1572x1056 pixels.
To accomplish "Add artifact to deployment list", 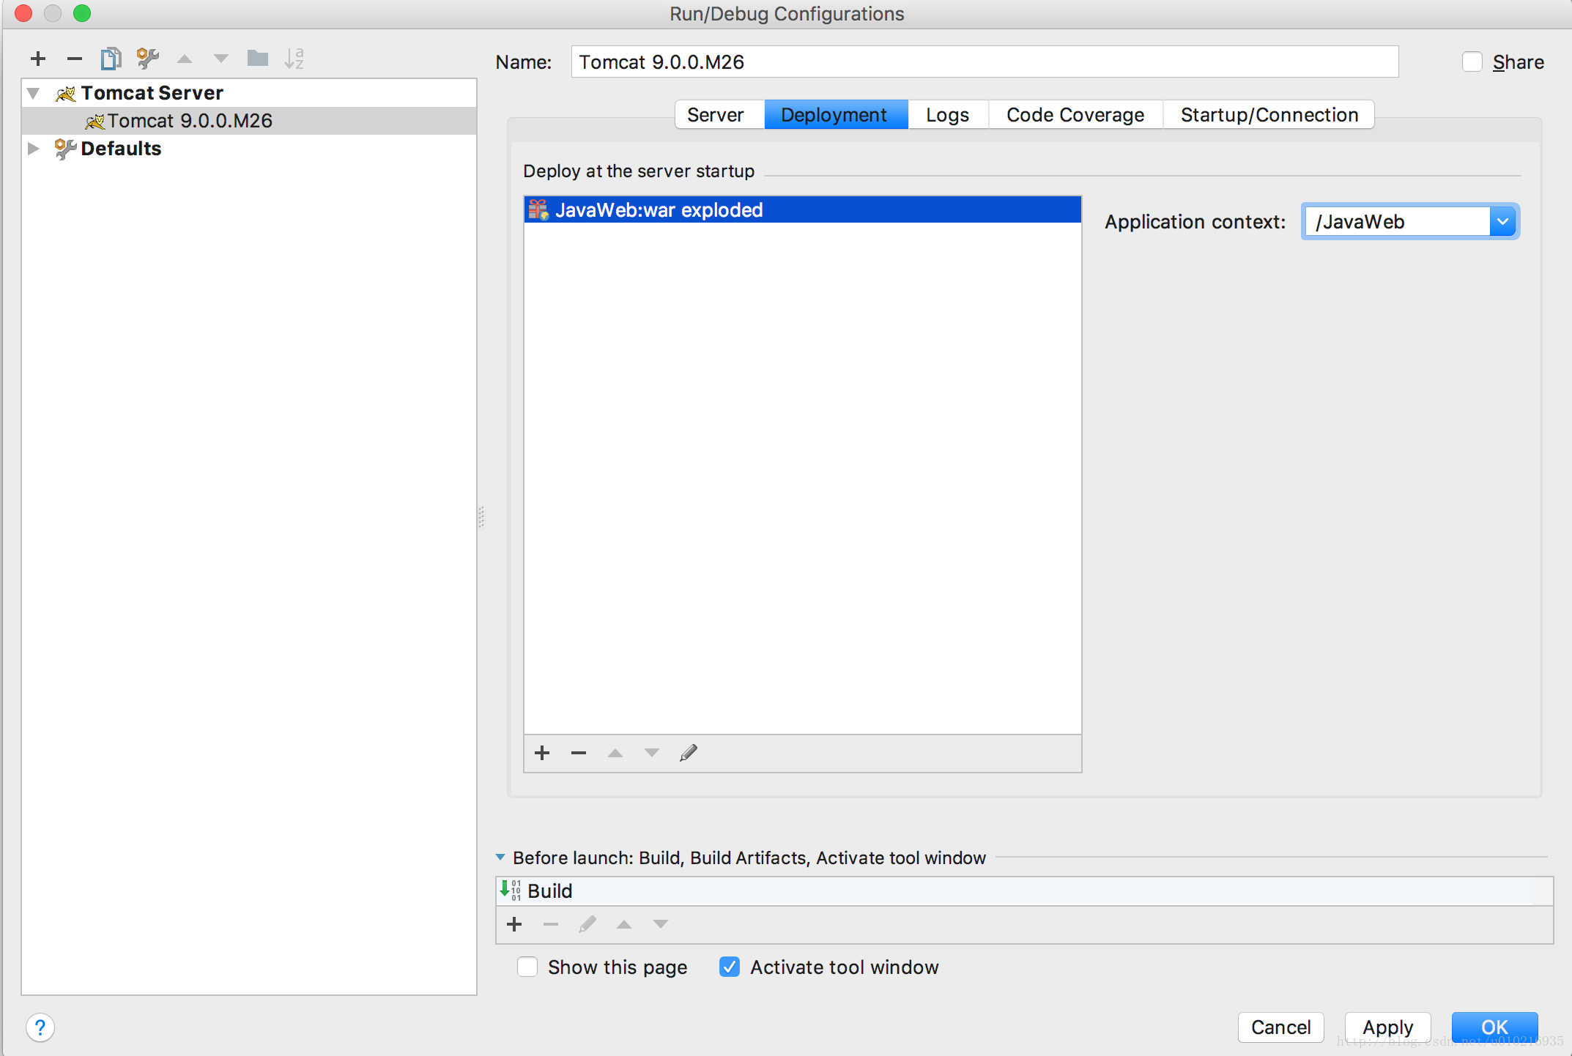I will click(x=542, y=753).
